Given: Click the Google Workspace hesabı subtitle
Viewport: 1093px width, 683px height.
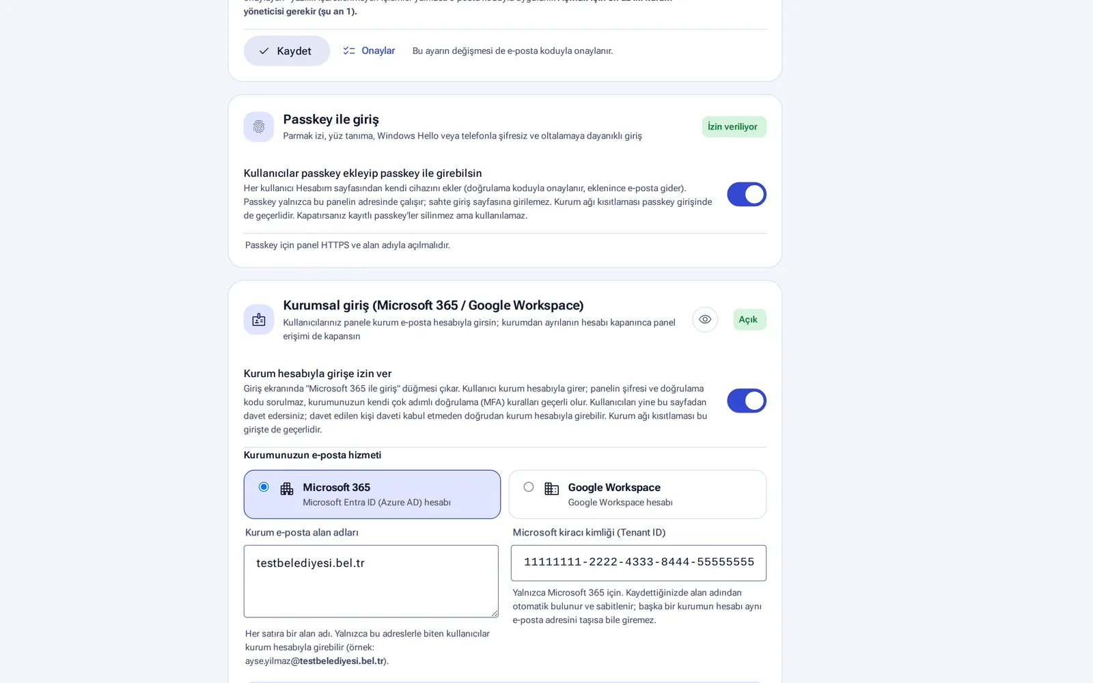Looking at the screenshot, I should pyautogui.click(x=620, y=503).
